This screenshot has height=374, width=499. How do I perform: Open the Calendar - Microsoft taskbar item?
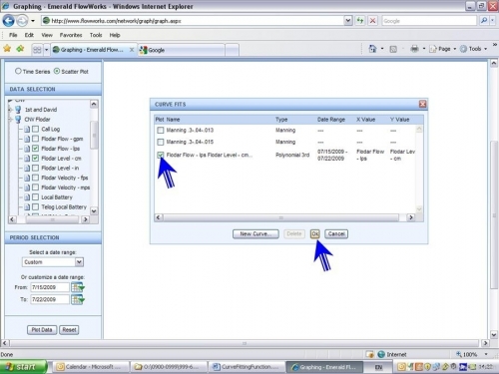(x=91, y=367)
